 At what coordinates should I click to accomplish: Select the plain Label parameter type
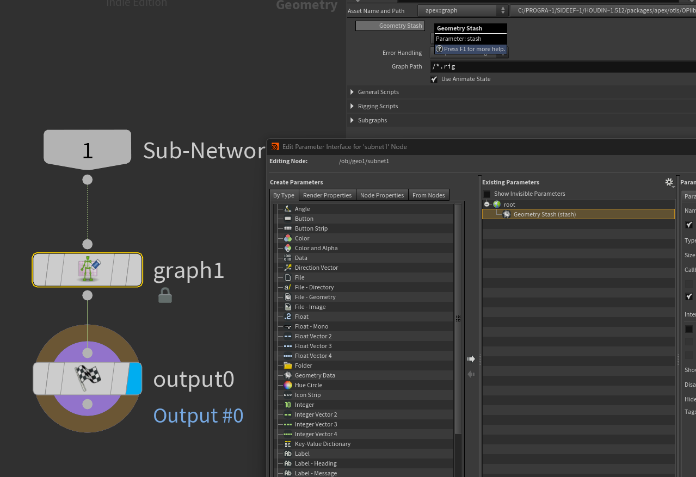(302, 454)
